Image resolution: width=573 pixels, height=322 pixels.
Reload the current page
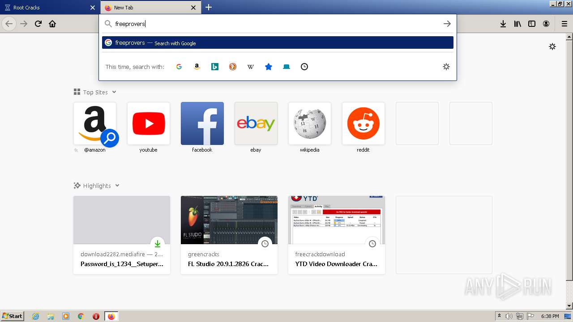coord(38,24)
